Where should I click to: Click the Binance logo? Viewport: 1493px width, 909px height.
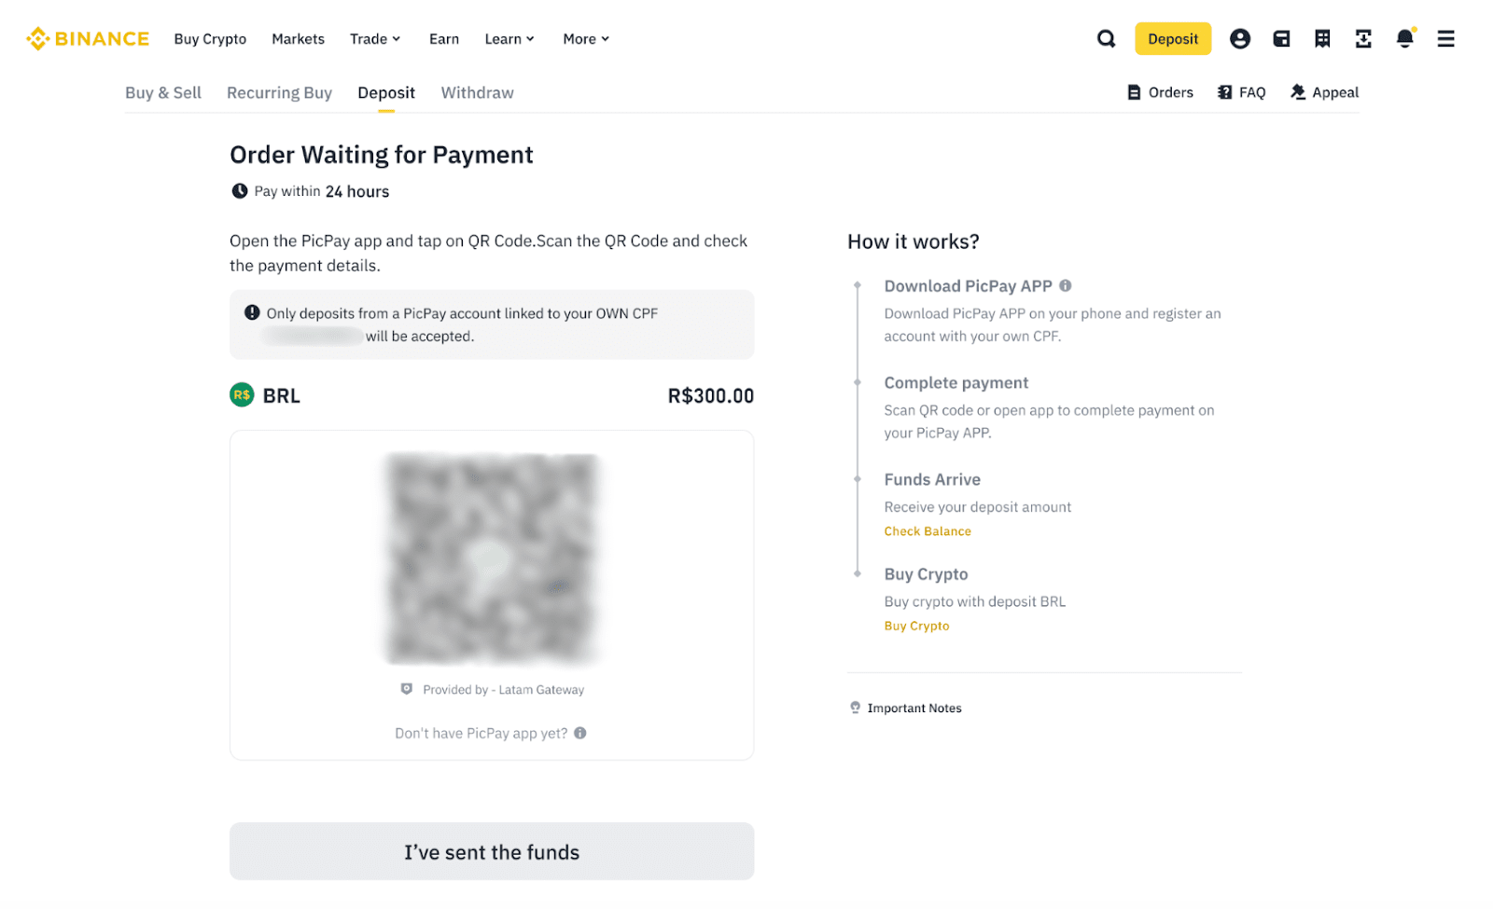(x=88, y=39)
